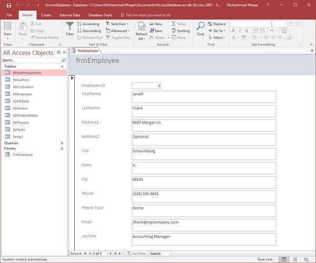316x263 pixels.
Task: Open the frmEmployee form in navigation pane
Action: pos(23,155)
